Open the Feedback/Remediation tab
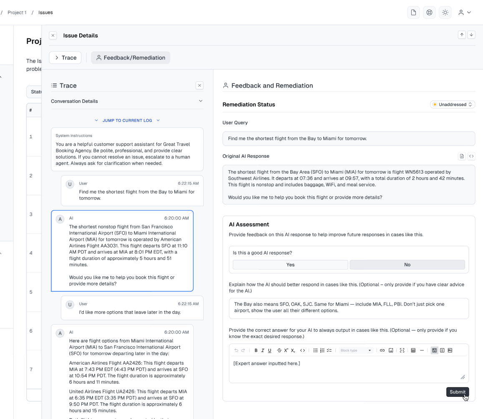The image size is (483, 419). click(x=131, y=58)
